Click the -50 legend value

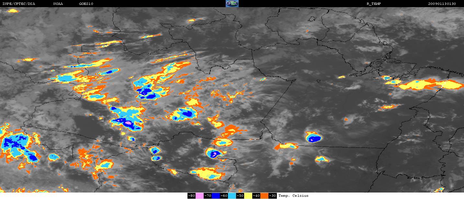[x=240, y=196]
